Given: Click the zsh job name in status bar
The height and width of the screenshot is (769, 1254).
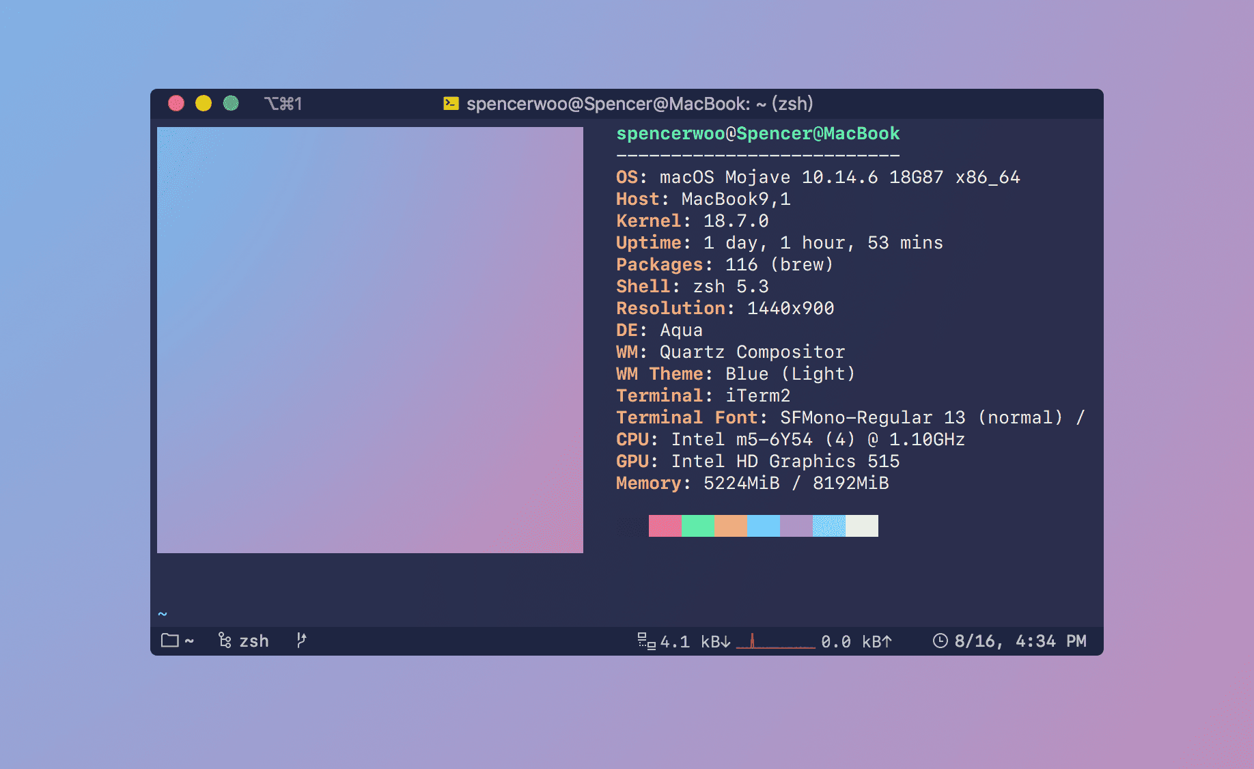Looking at the screenshot, I should tap(254, 641).
